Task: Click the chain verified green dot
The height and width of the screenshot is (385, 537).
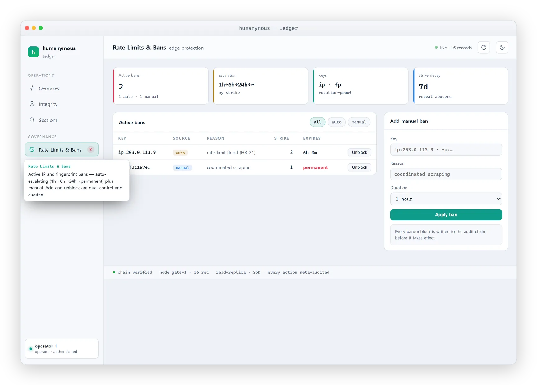Action: 114,272
